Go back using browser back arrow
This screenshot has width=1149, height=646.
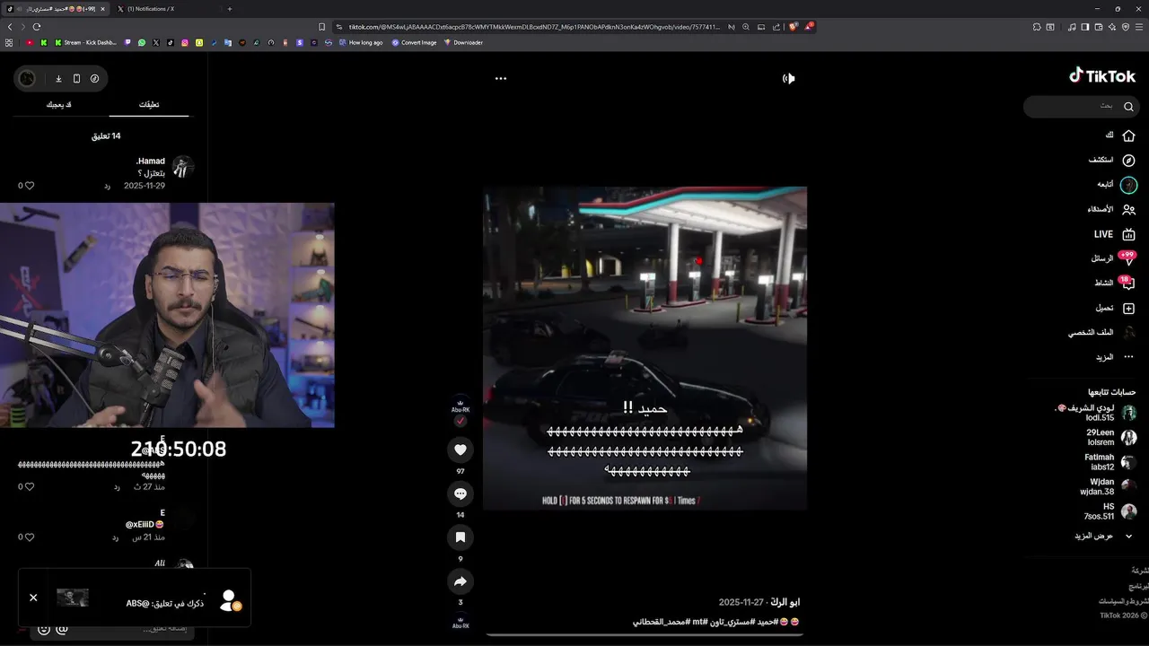click(11, 27)
